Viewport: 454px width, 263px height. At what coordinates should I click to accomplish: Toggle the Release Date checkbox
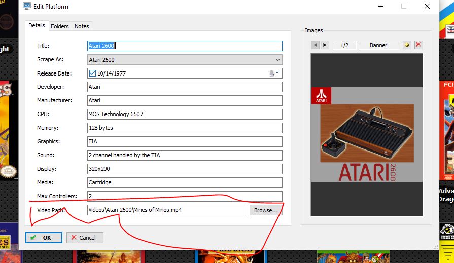(x=92, y=73)
